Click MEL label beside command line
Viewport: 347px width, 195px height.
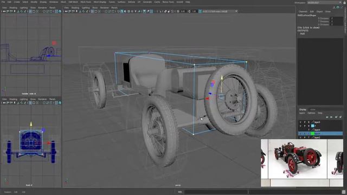click(180, 192)
